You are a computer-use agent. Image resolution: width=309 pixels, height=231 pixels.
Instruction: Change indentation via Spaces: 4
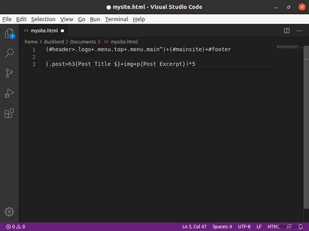click(x=222, y=227)
